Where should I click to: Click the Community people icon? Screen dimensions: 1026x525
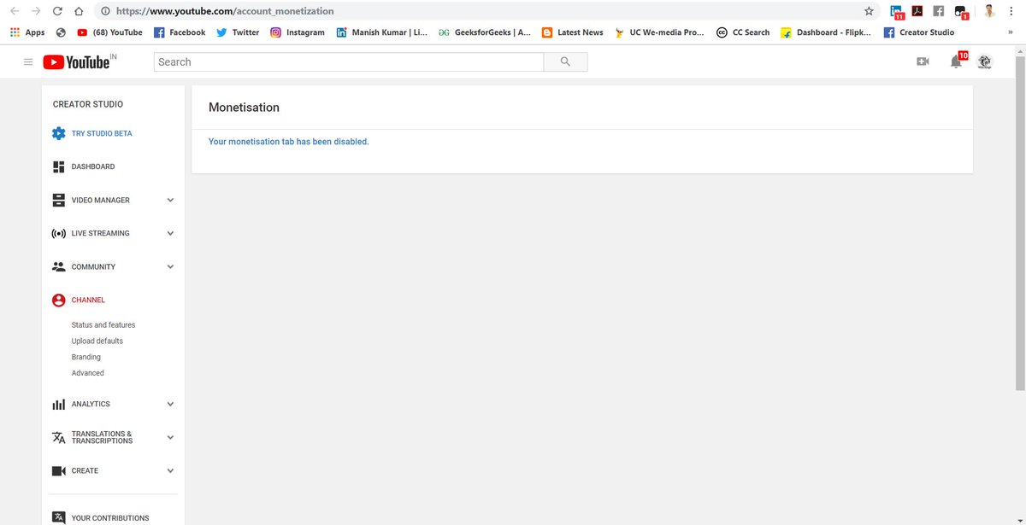(58, 266)
